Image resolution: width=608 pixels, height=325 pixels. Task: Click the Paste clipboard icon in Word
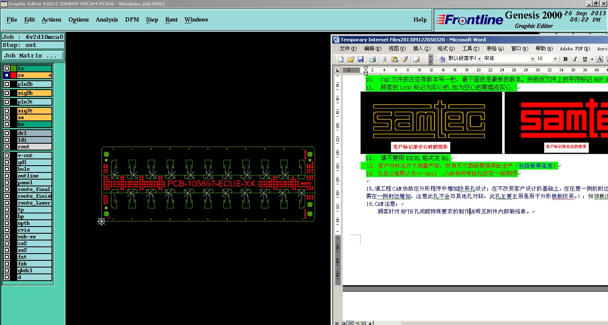coord(395,59)
